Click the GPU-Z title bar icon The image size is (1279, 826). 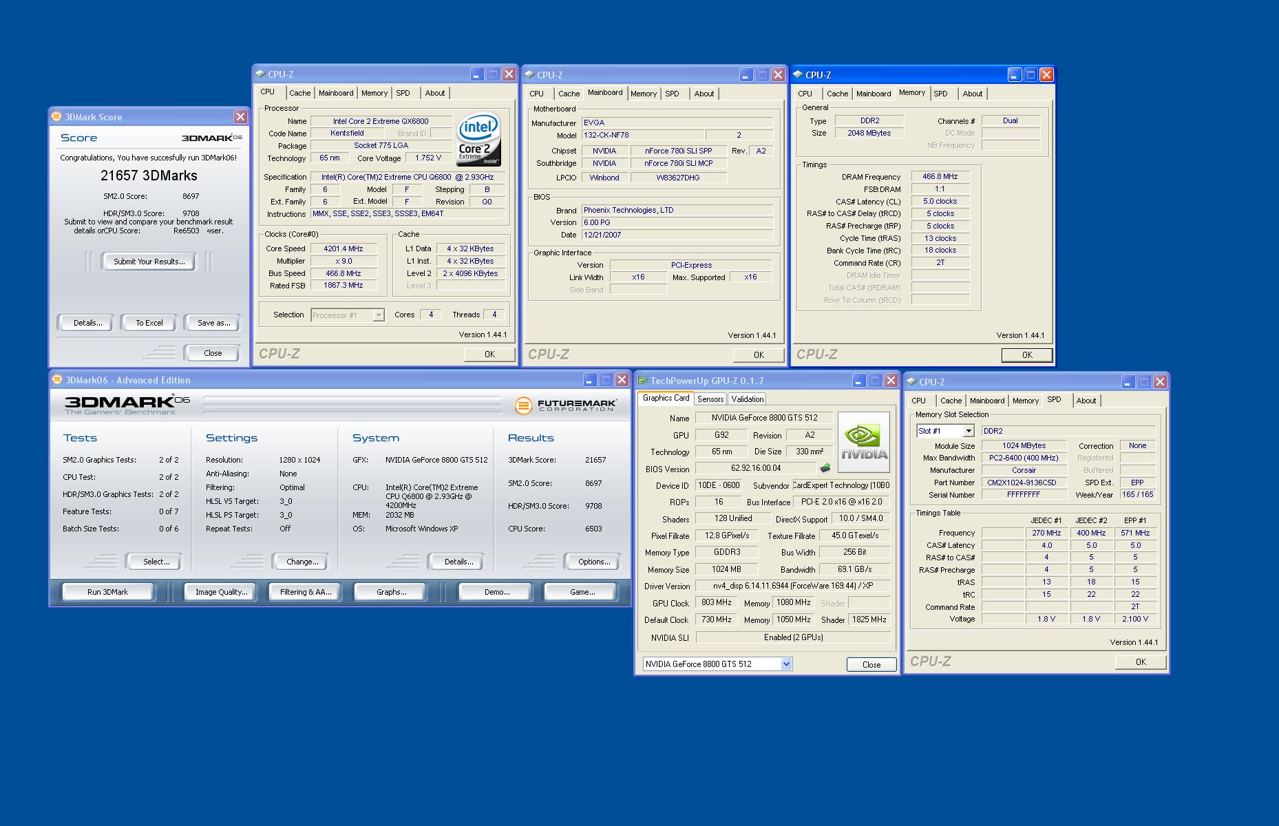pos(642,380)
